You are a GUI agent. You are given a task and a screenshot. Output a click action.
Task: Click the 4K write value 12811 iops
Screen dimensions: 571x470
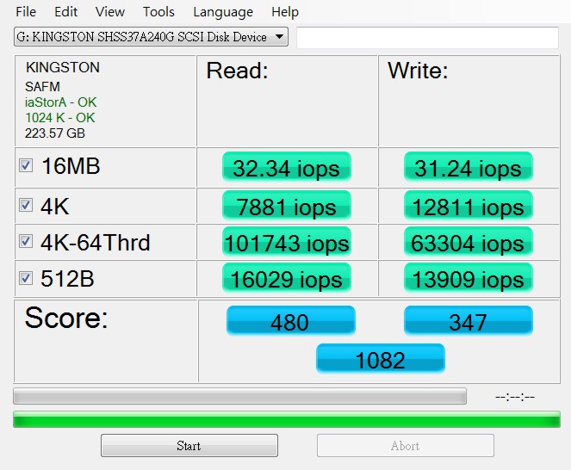(x=469, y=206)
